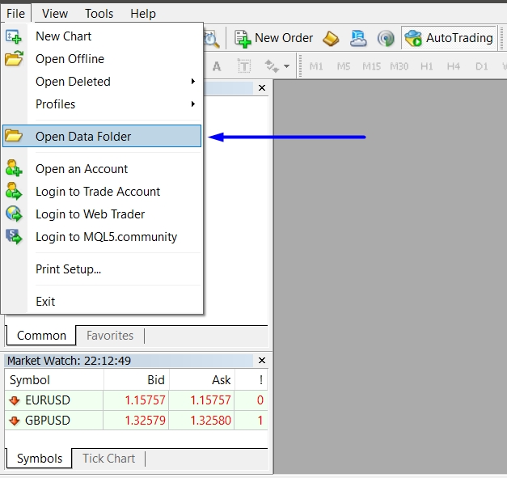Click the GBPUSD down-arrow icon
507x478 pixels.
click(x=15, y=421)
